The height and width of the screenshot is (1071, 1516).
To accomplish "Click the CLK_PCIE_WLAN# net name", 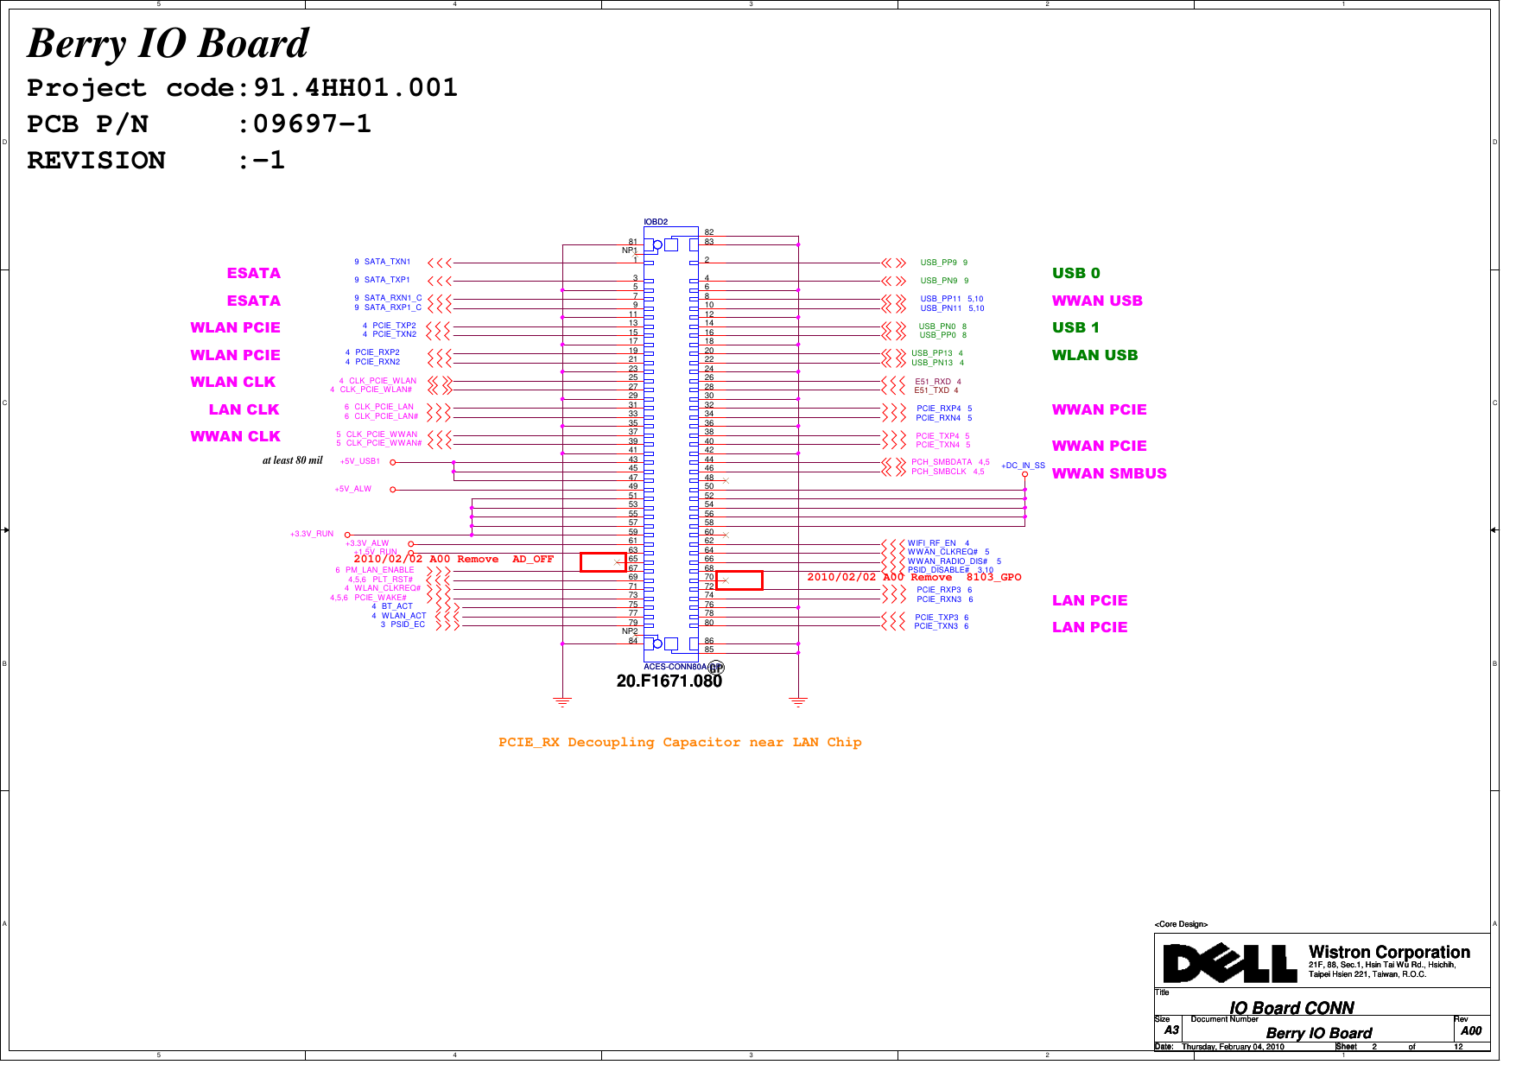I will tap(376, 390).
